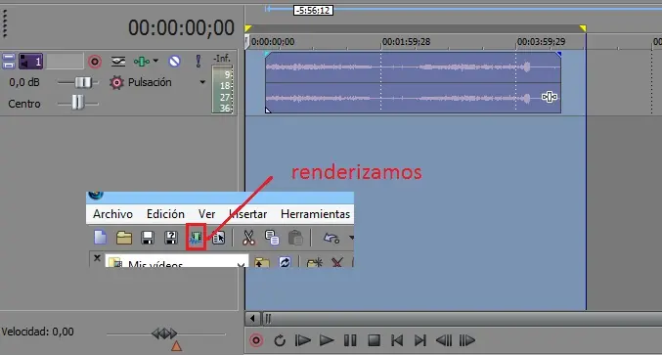Click the green automation settings icon

pyautogui.click(x=142, y=62)
